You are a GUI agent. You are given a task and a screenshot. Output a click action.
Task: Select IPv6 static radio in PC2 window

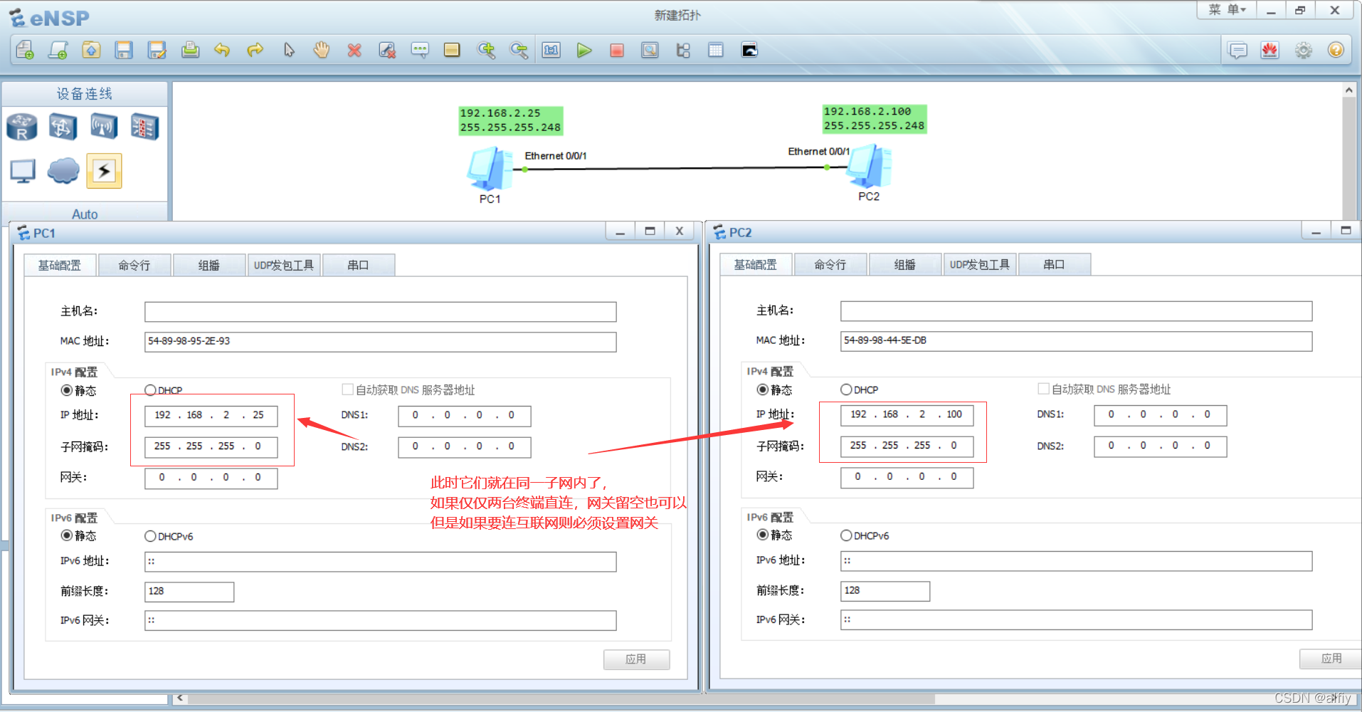(x=763, y=535)
